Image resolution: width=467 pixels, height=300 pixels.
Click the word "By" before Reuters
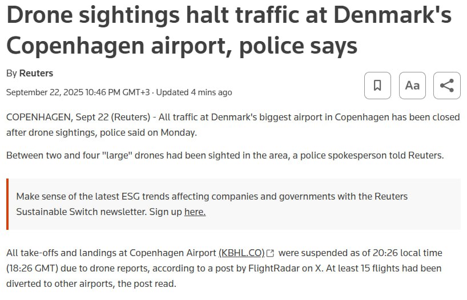pyautogui.click(x=11, y=73)
